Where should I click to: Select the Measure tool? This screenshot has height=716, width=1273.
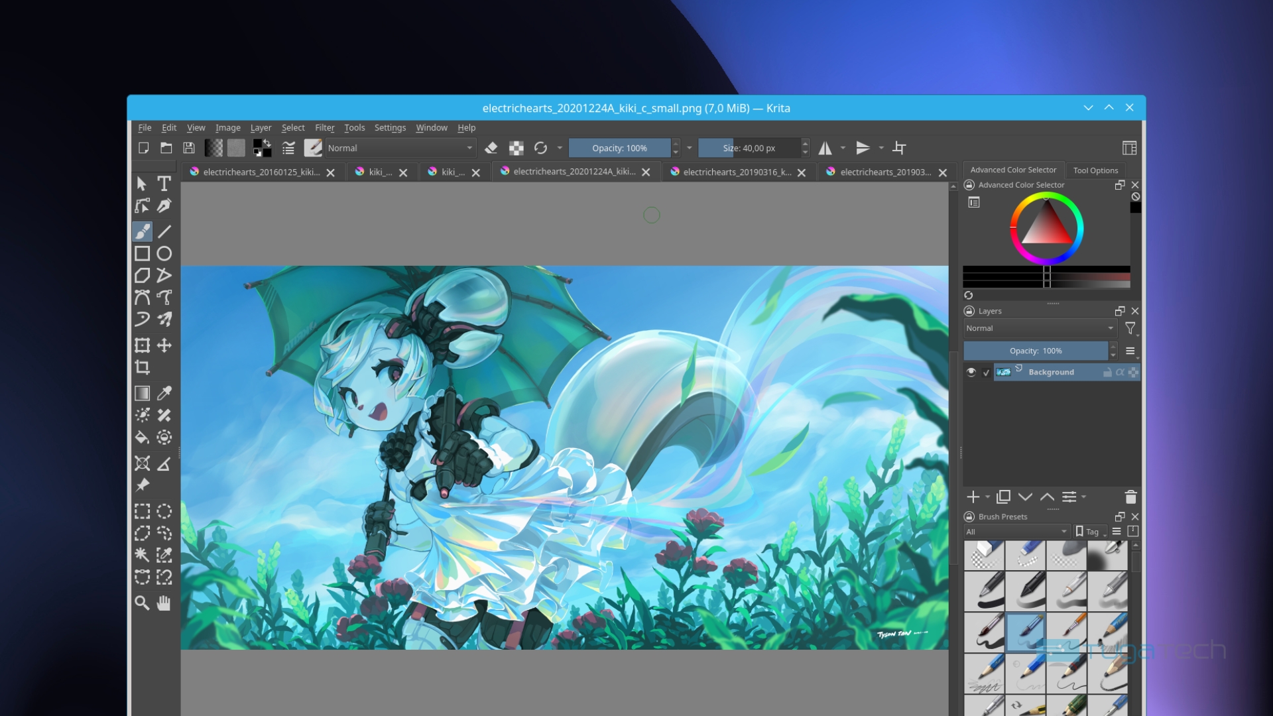click(164, 463)
